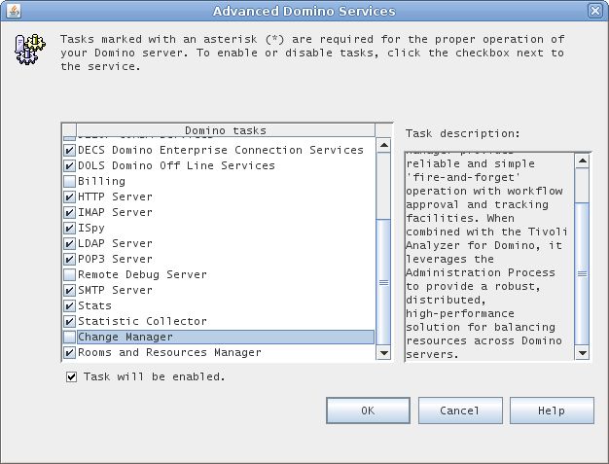Open Help for Domino services

551,410
